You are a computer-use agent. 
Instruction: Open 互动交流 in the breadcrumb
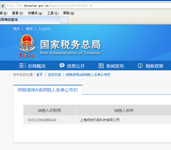point(54,75)
